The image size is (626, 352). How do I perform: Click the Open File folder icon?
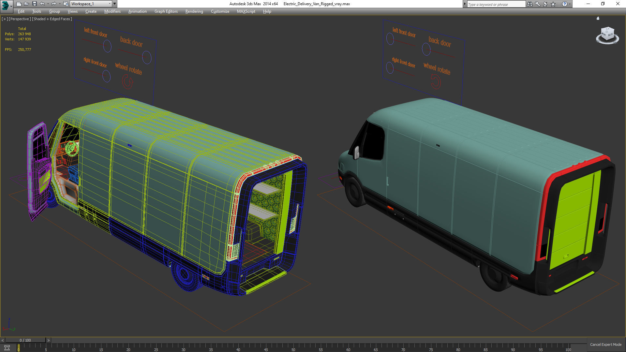(26, 4)
